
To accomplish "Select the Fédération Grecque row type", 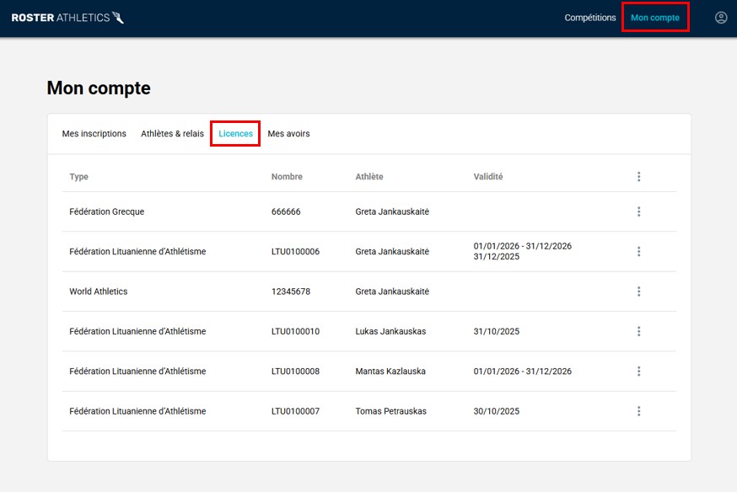I will pos(107,211).
